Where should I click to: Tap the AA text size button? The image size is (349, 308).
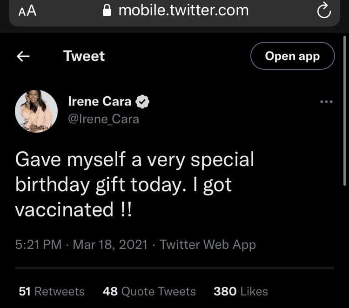(27, 11)
